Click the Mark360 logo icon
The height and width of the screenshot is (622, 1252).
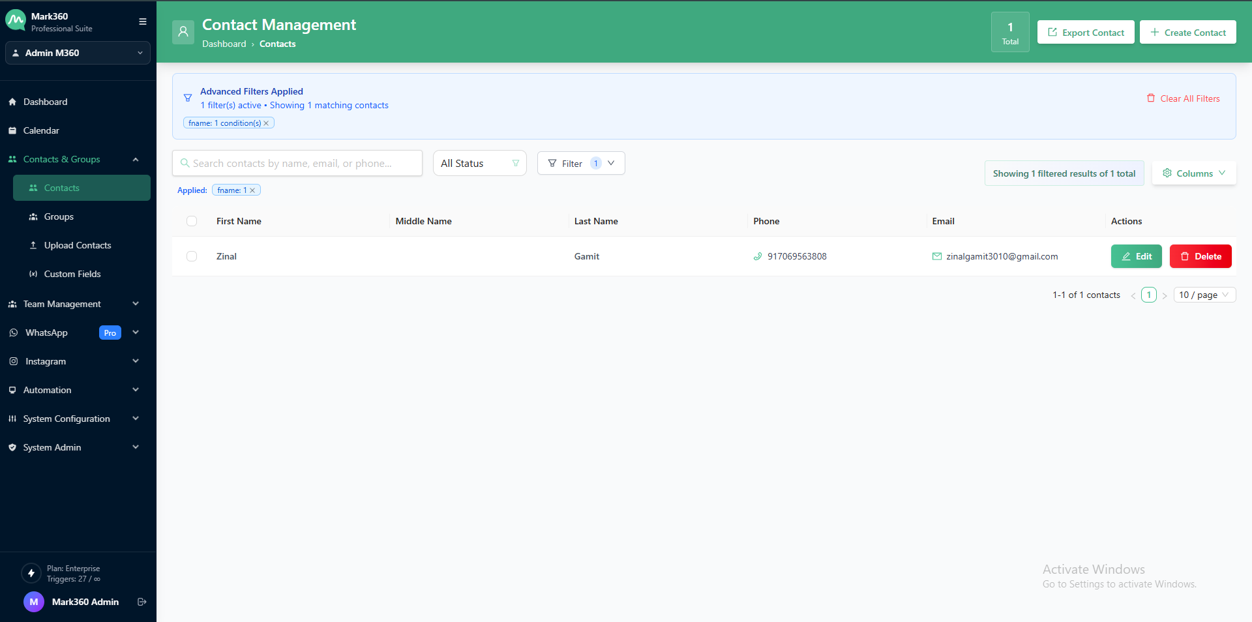(x=16, y=21)
